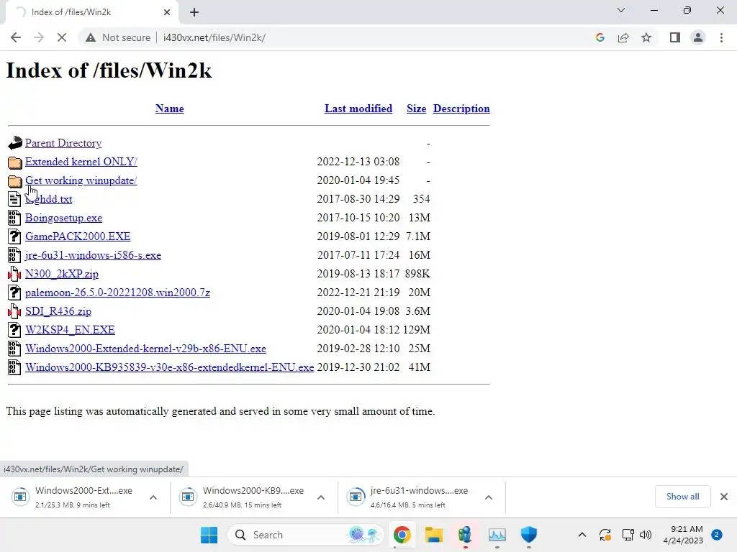The width and height of the screenshot is (737, 552).
Task: Download SDI_R436.zip
Action: coord(58,311)
